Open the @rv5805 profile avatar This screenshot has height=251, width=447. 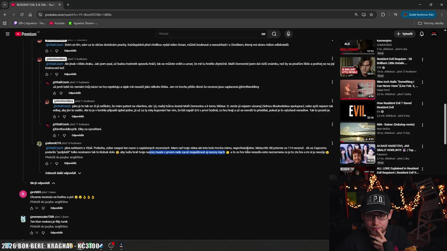click(23, 194)
